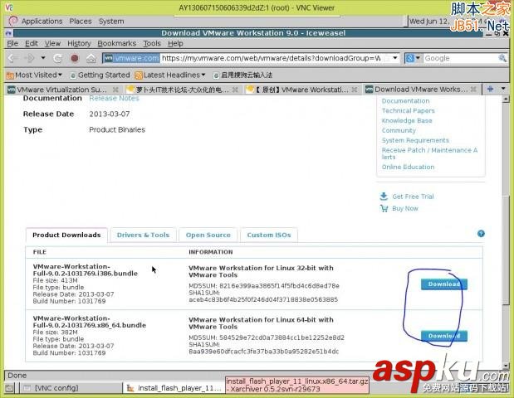The height and width of the screenshot is (398, 514).
Task: Close the Download VMware Works... tab
Action: [x=473, y=89]
